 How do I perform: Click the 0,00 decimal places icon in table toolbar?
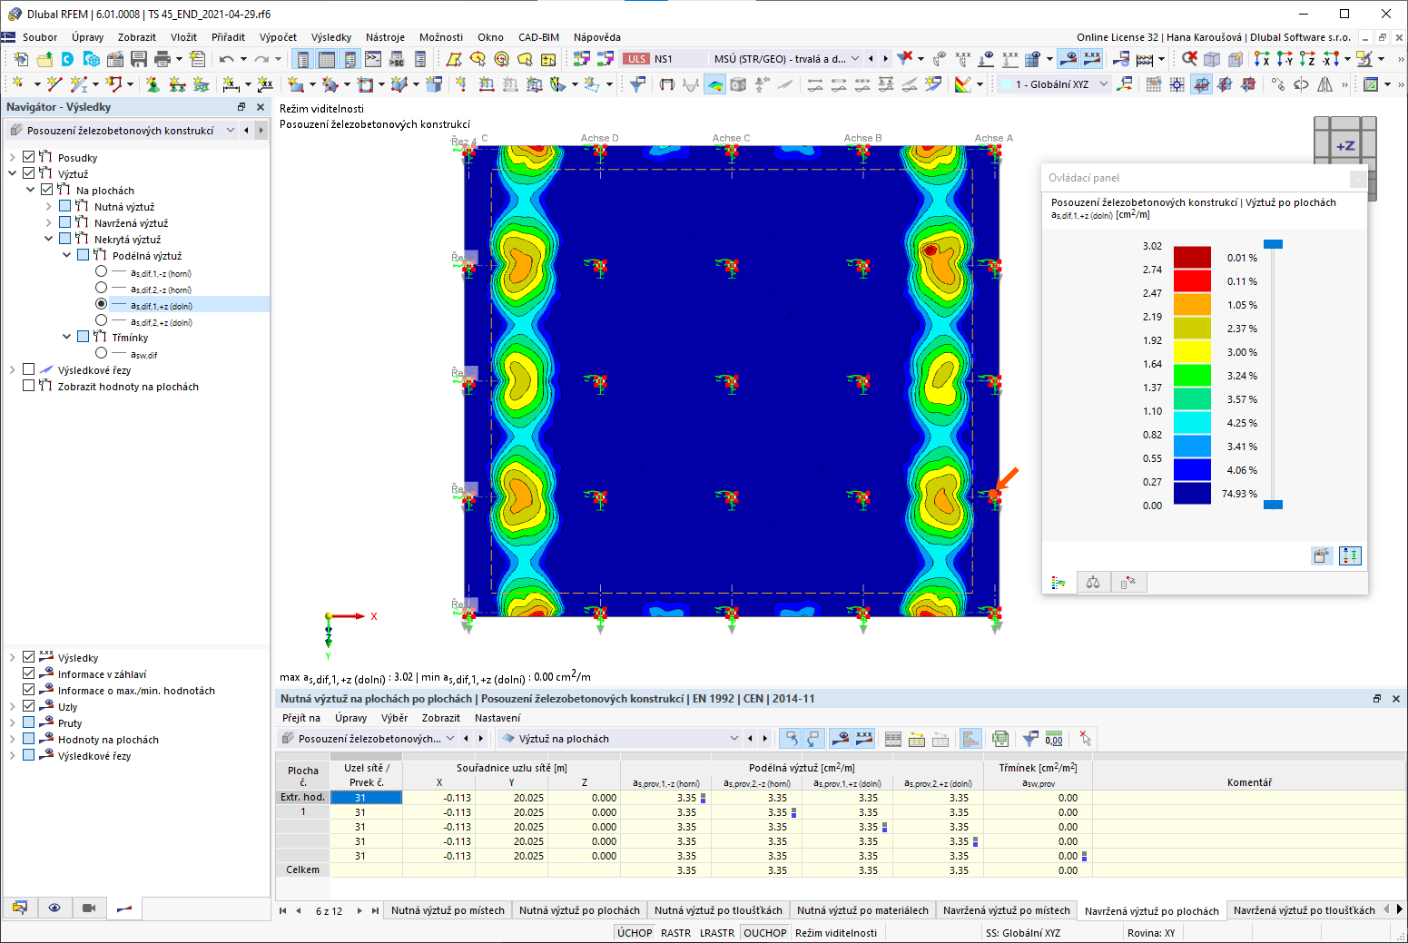point(1054,739)
